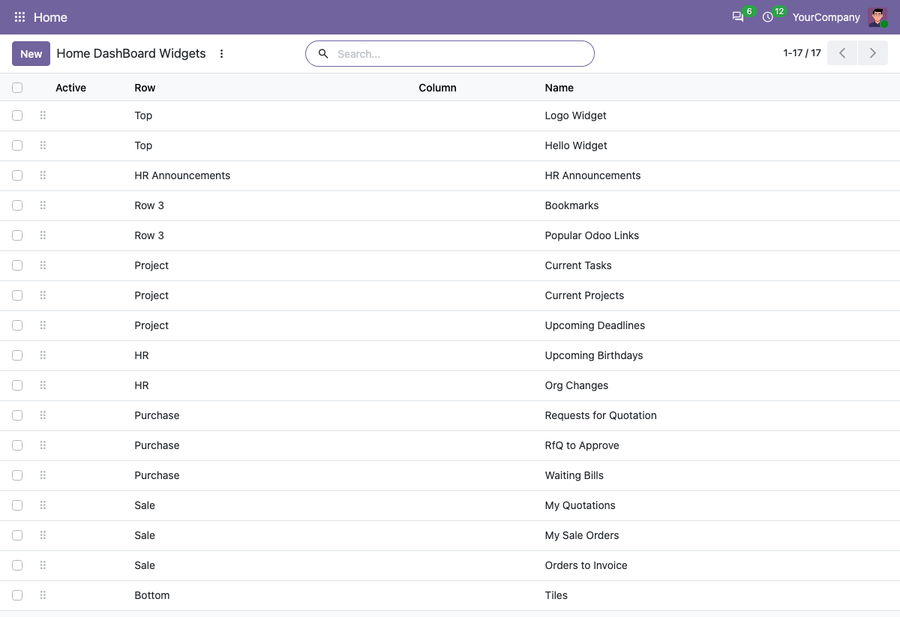Grab drag handle for Requests for Quotation row
900x617 pixels.
[43, 415]
